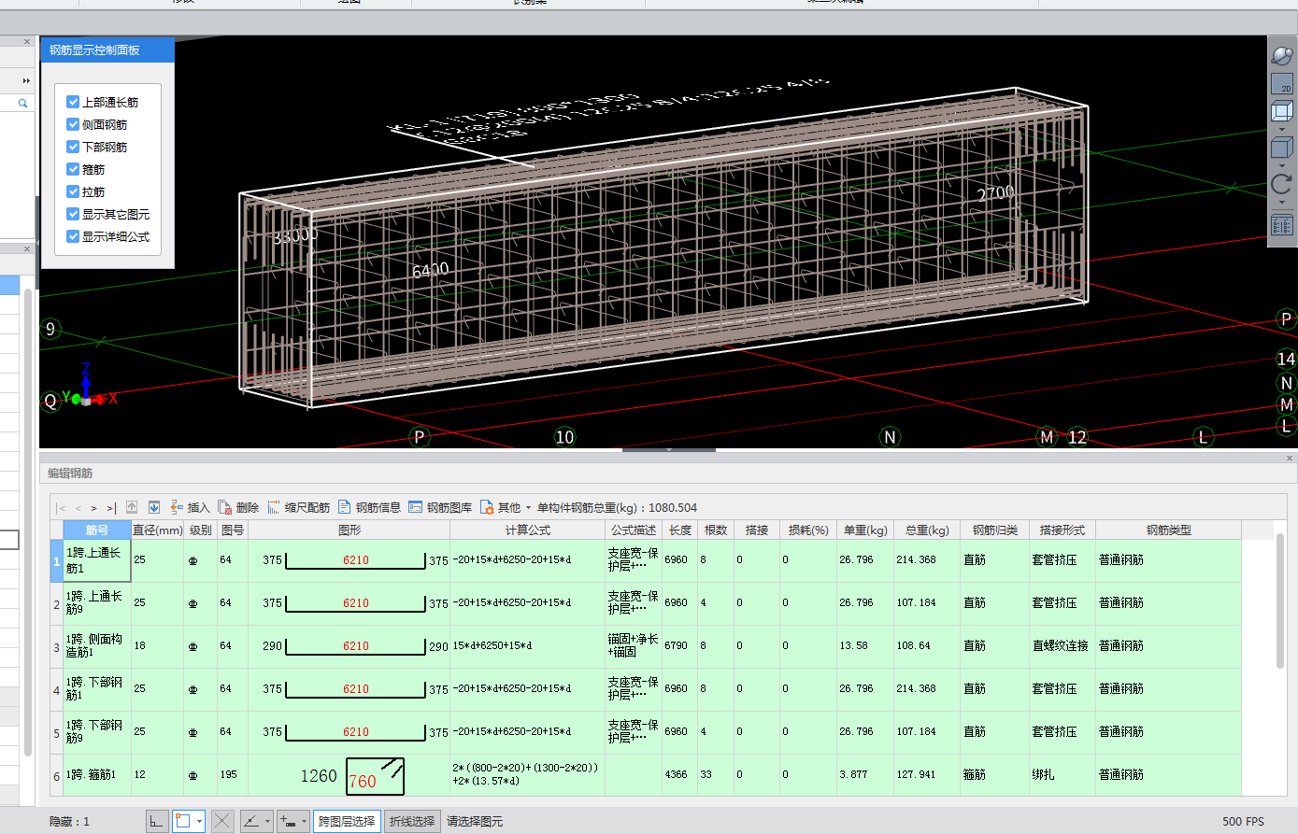Toggle the 箍筋 checkbox
Viewport: 1298px width, 834px height.
click(73, 169)
